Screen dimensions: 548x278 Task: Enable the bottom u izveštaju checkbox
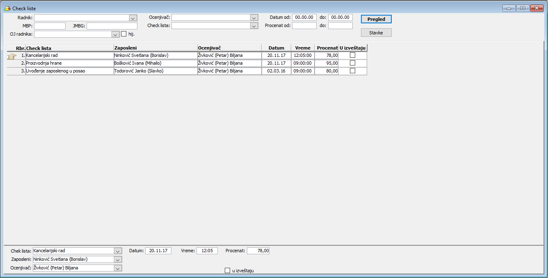click(228, 270)
